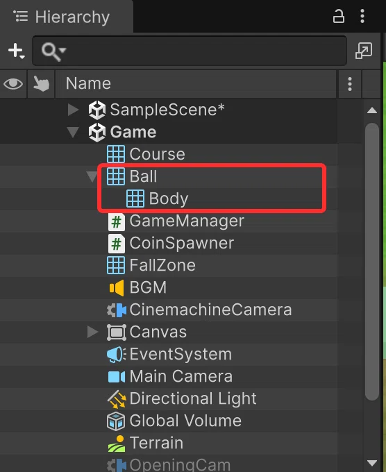
Task: Select the OpeningCam object name
Action: 180,465
